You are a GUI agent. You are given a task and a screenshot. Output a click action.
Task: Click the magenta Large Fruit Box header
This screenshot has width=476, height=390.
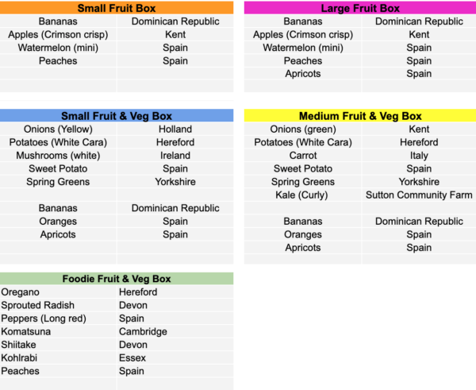pyautogui.click(x=359, y=8)
